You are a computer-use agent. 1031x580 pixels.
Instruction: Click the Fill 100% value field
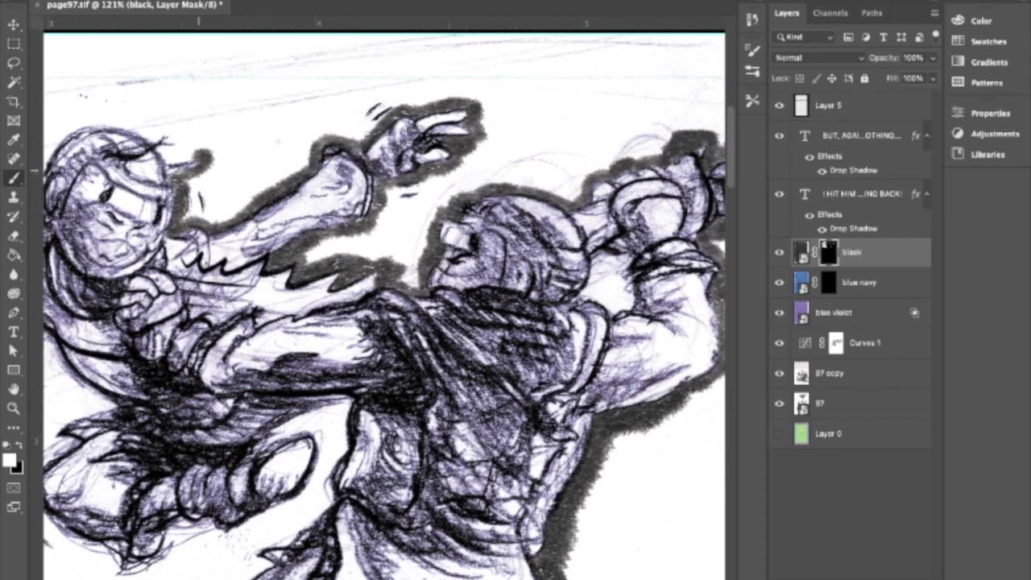click(913, 79)
